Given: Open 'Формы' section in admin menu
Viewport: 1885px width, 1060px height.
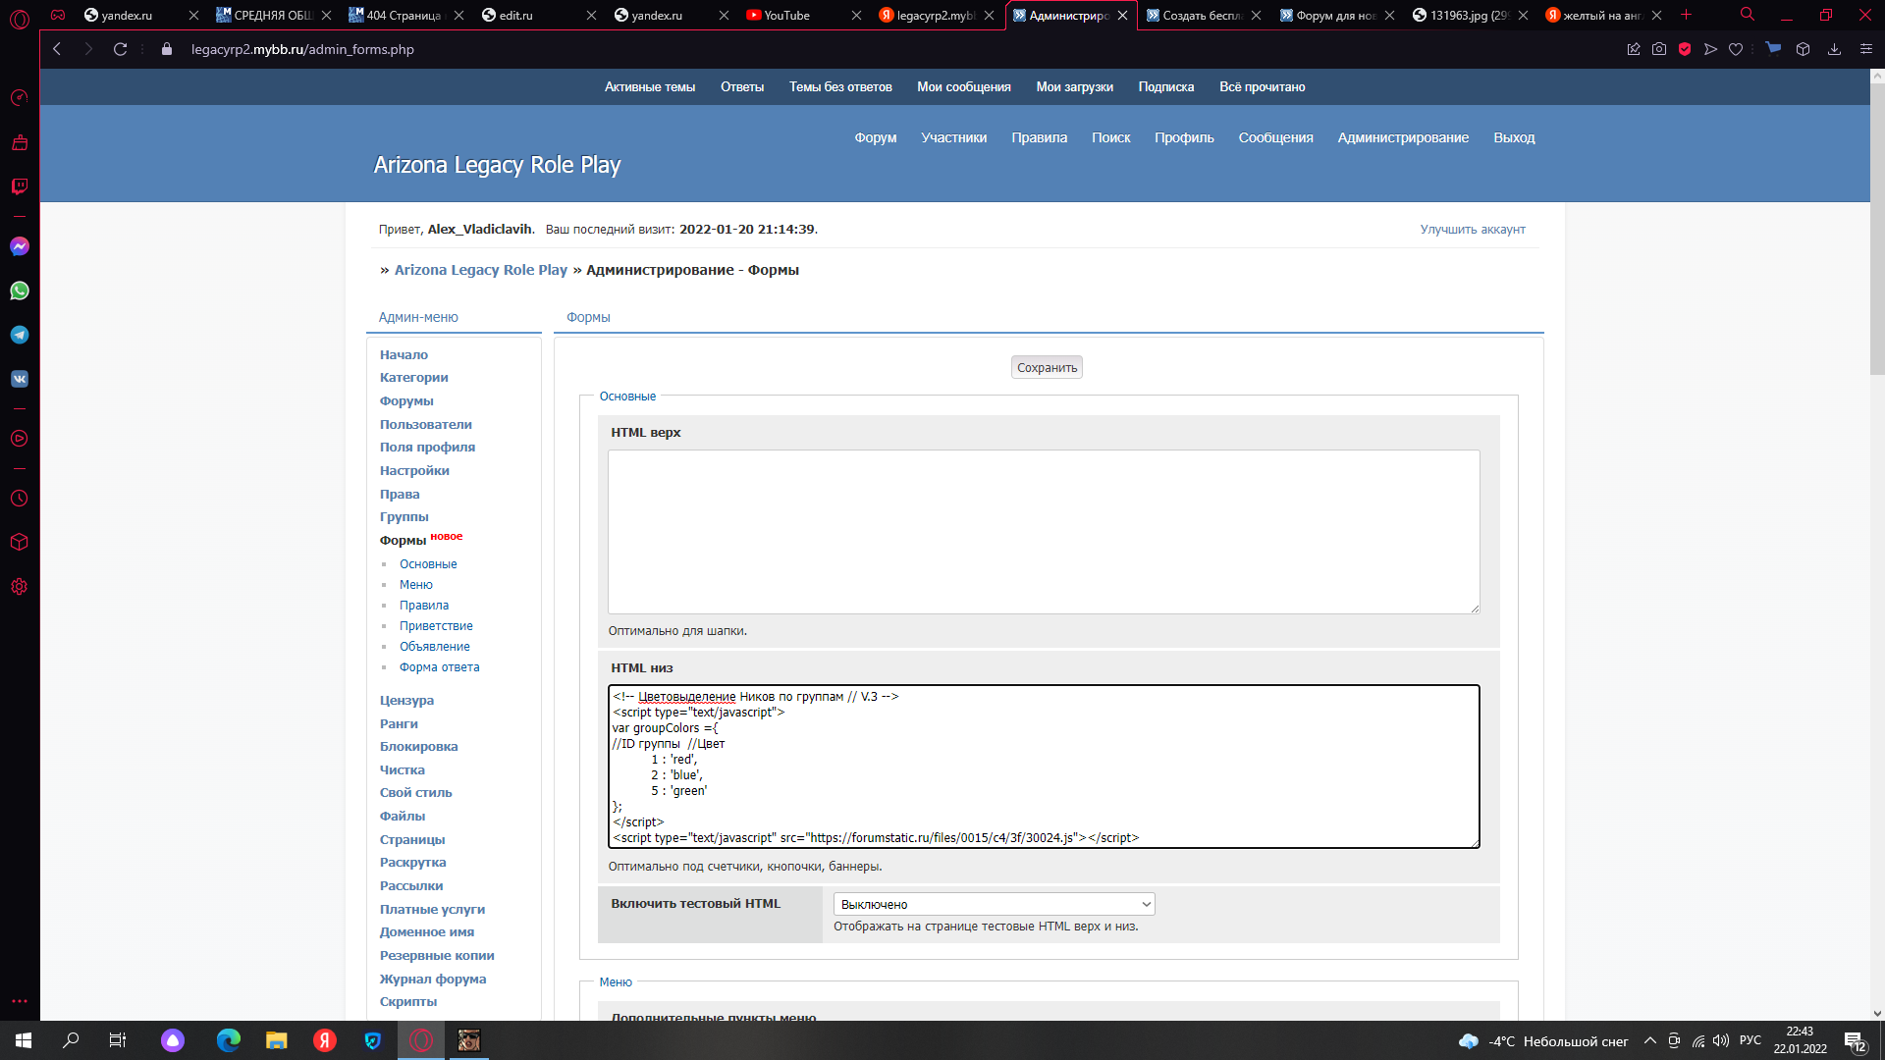Looking at the screenshot, I should coord(403,540).
